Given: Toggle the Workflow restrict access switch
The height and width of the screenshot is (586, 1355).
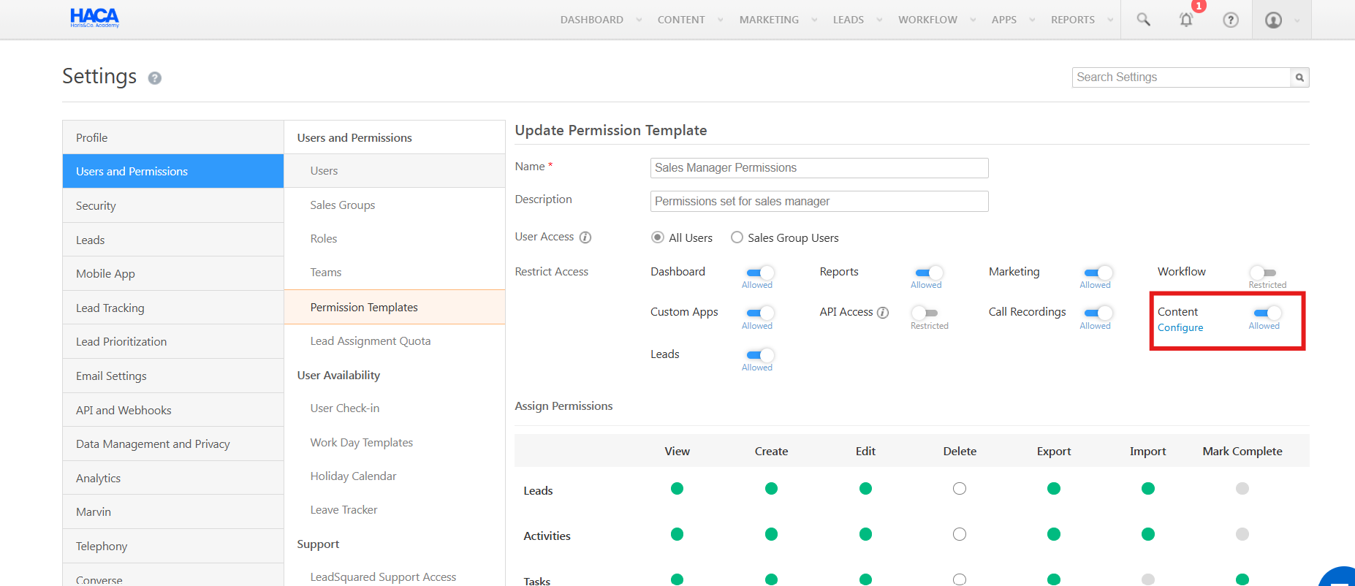Looking at the screenshot, I should 1263,273.
